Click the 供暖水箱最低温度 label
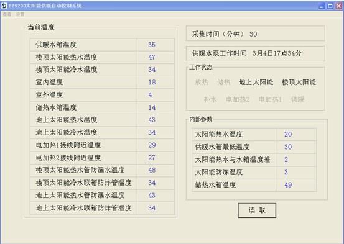 click(x=222, y=147)
